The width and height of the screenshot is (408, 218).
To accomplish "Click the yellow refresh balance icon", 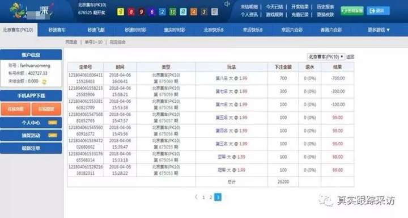I will tap(44, 82).
